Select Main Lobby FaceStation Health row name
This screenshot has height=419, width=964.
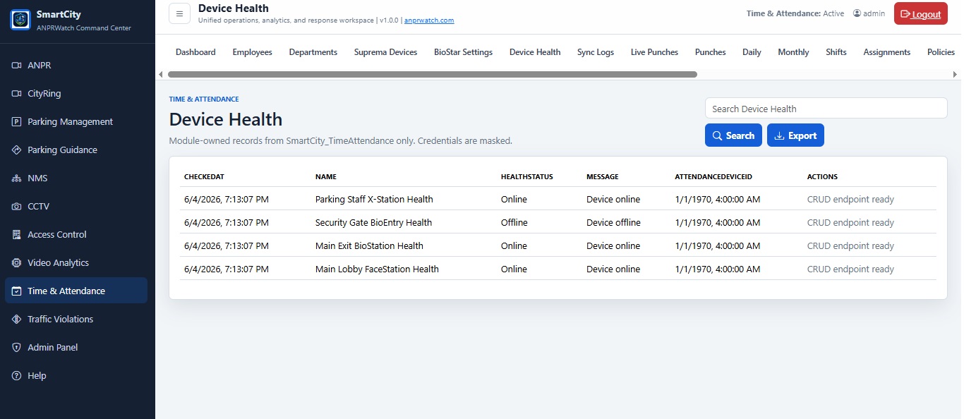point(377,269)
